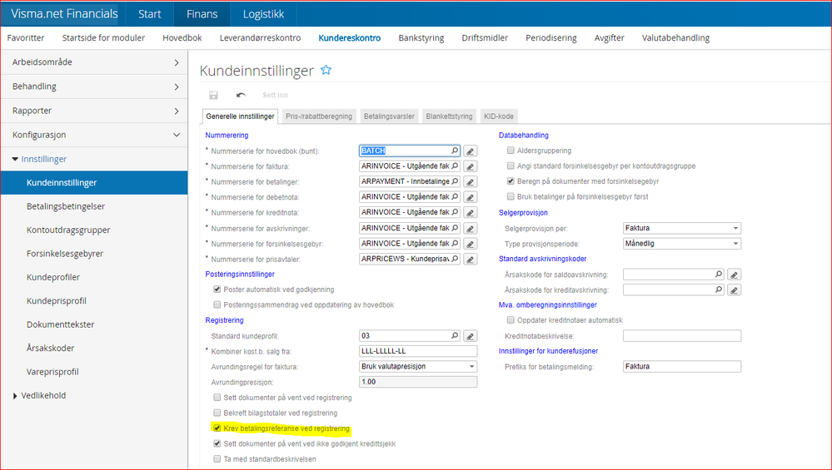This screenshot has height=470, width=832.
Task: Edit Årsakskode for saldoavskrivning with pencil icon
Action: point(734,275)
